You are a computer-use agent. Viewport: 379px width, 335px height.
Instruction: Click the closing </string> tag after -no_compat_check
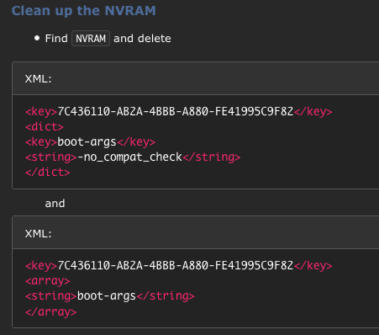pyautogui.click(x=212, y=157)
